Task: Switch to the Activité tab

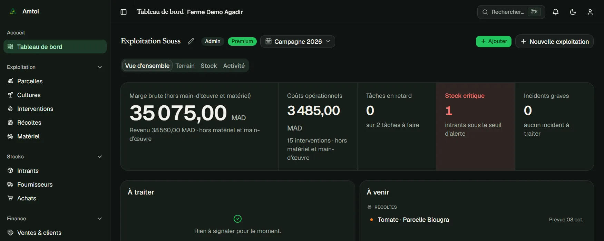Action: pos(234,66)
